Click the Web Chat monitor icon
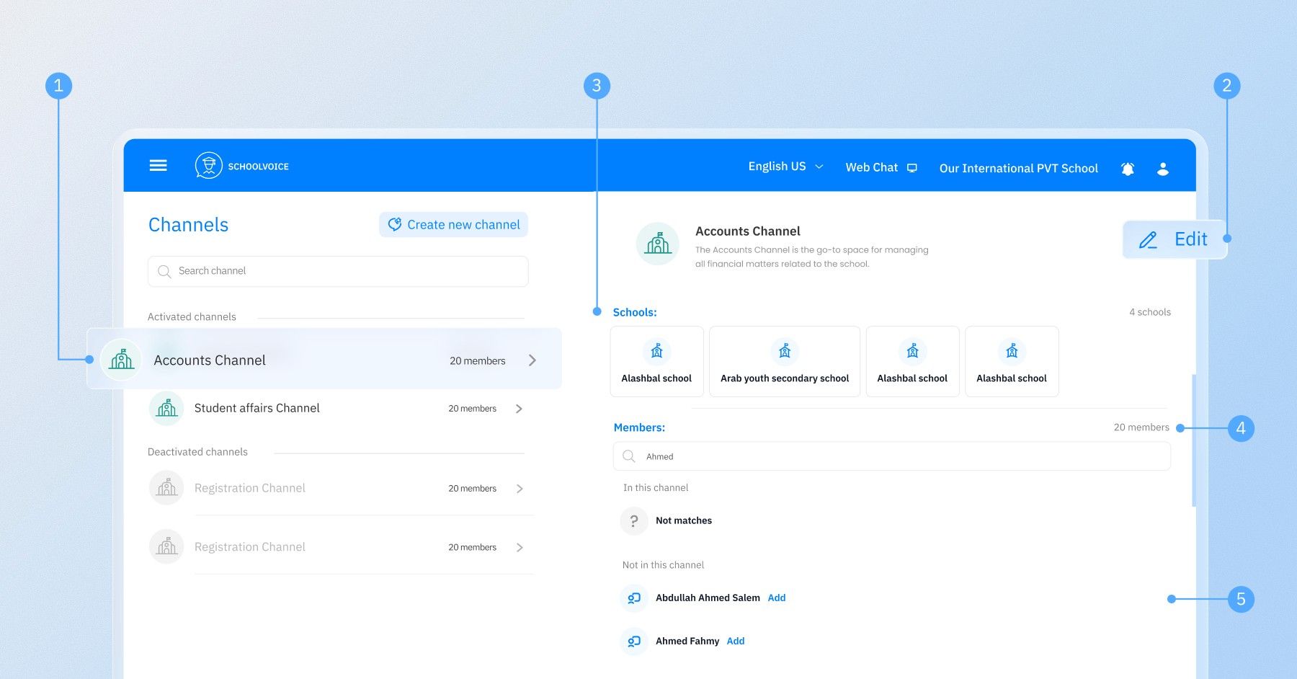This screenshot has width=1297, height=679. pos(912,168)
